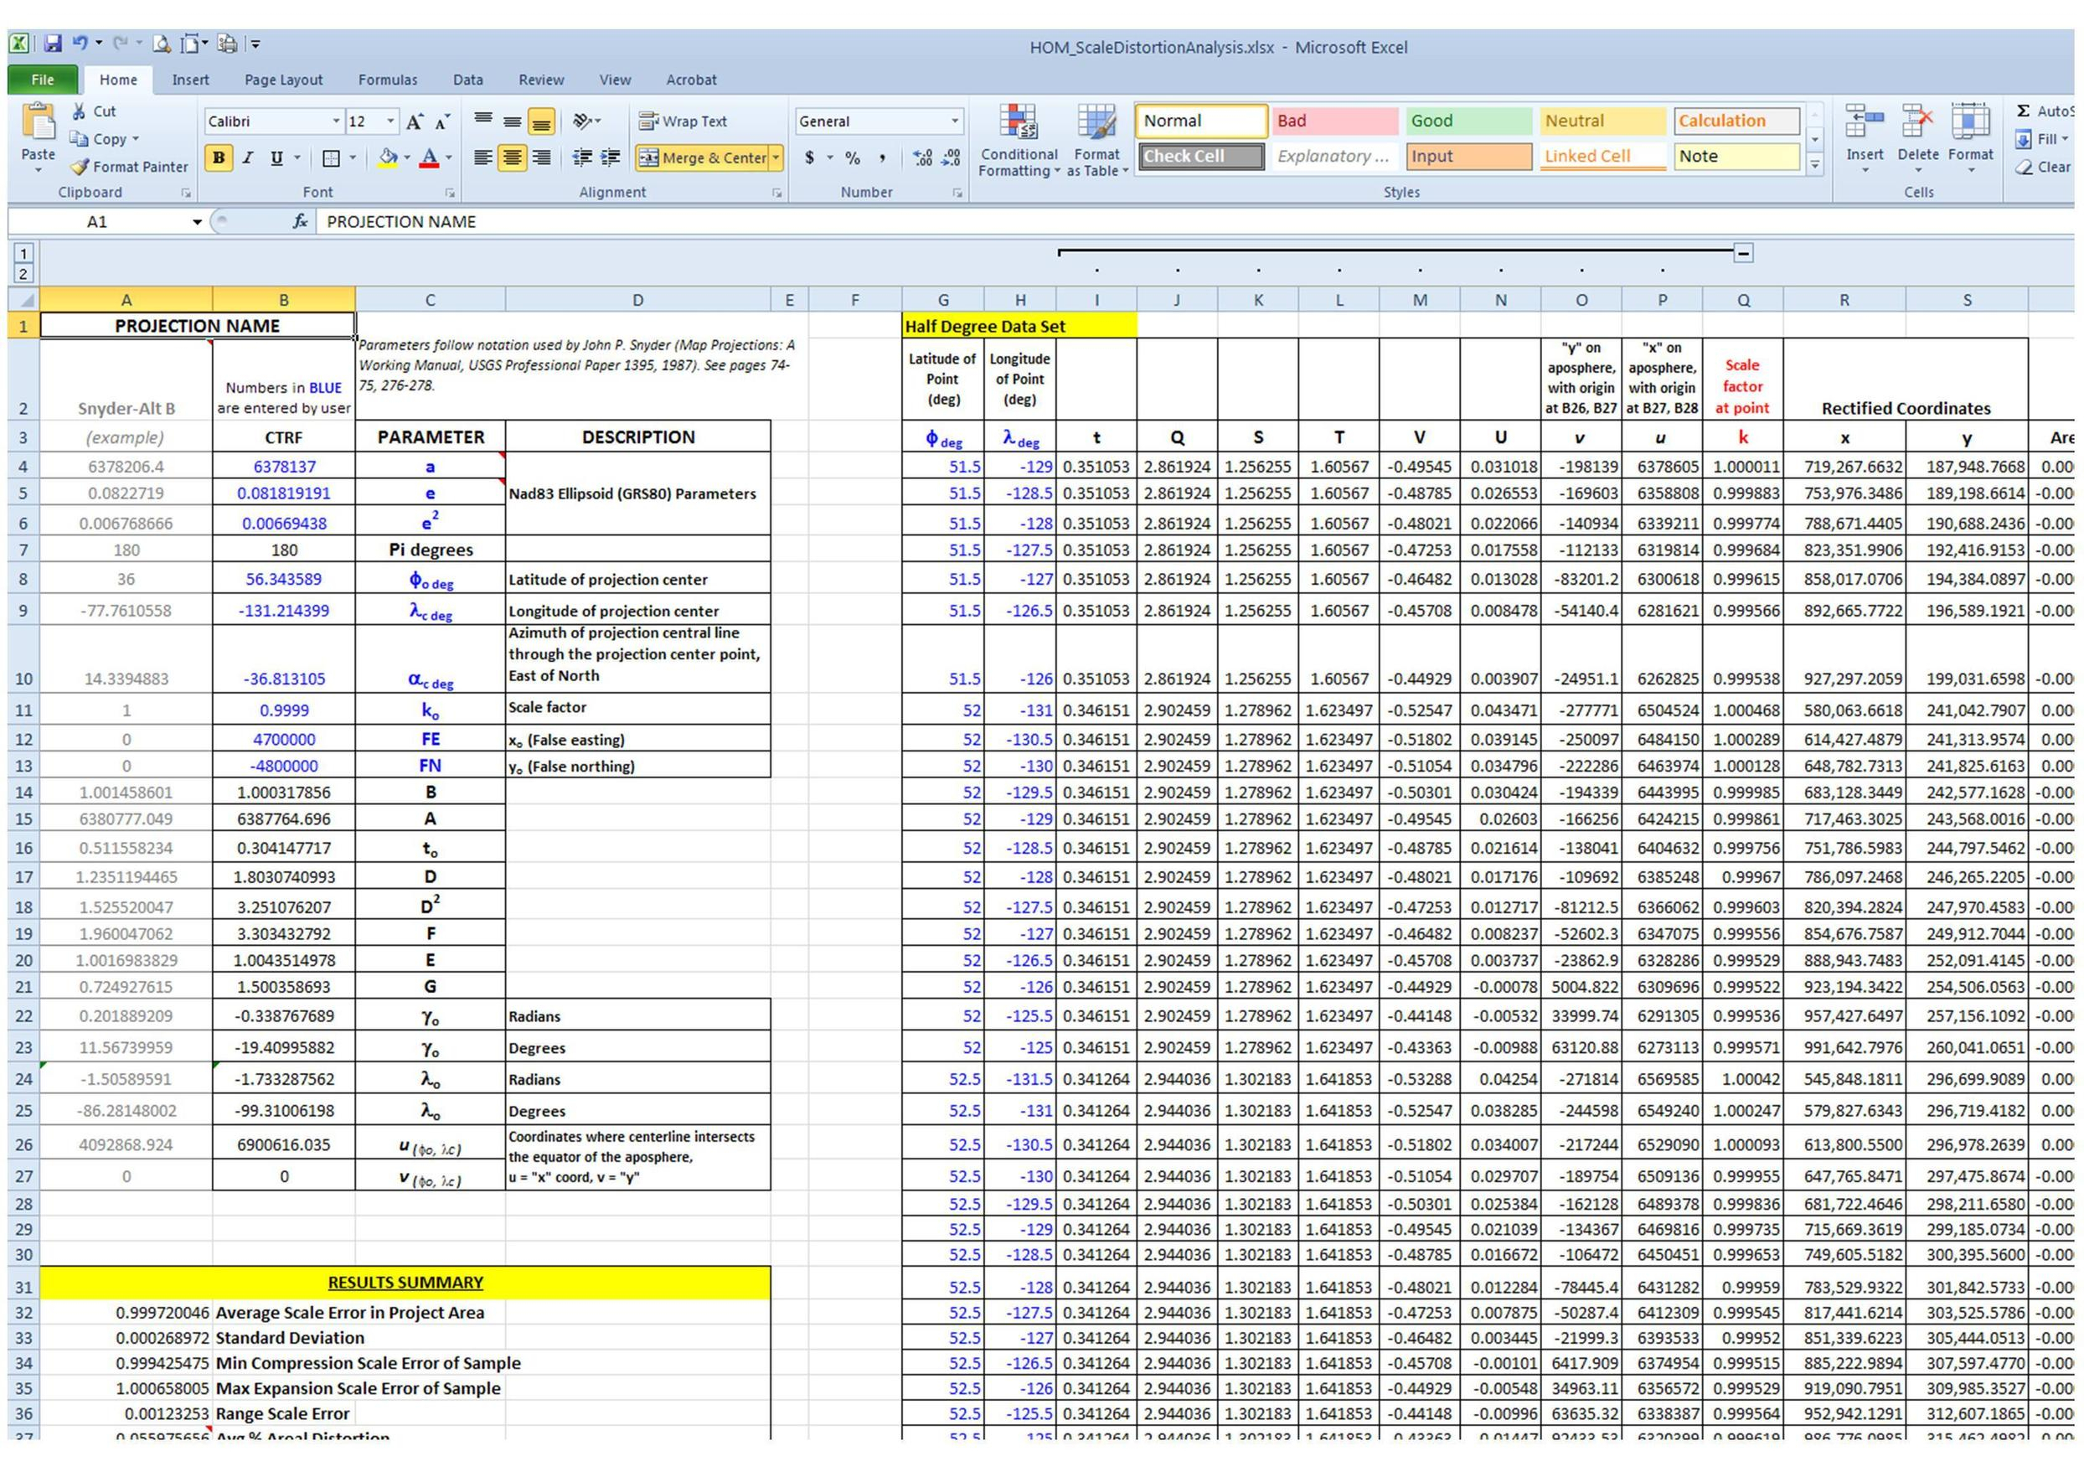Toggle Wrap Text on selected cell
Screen dimensions: 2084x1477
pyautogui.click(x=683, y=121)
